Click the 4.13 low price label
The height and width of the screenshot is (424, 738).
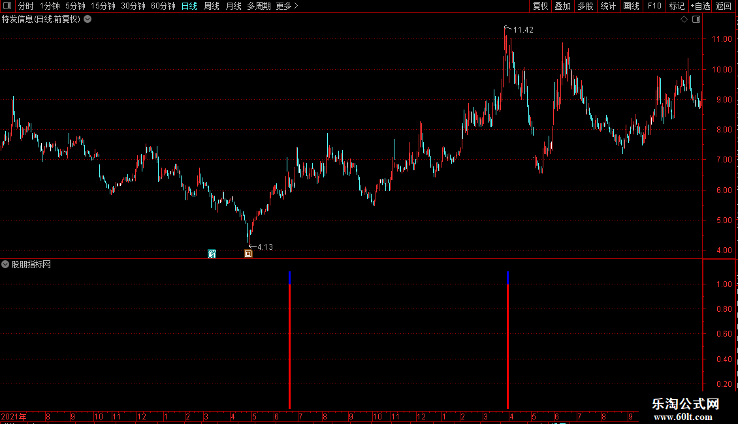(x=265, y=247)
